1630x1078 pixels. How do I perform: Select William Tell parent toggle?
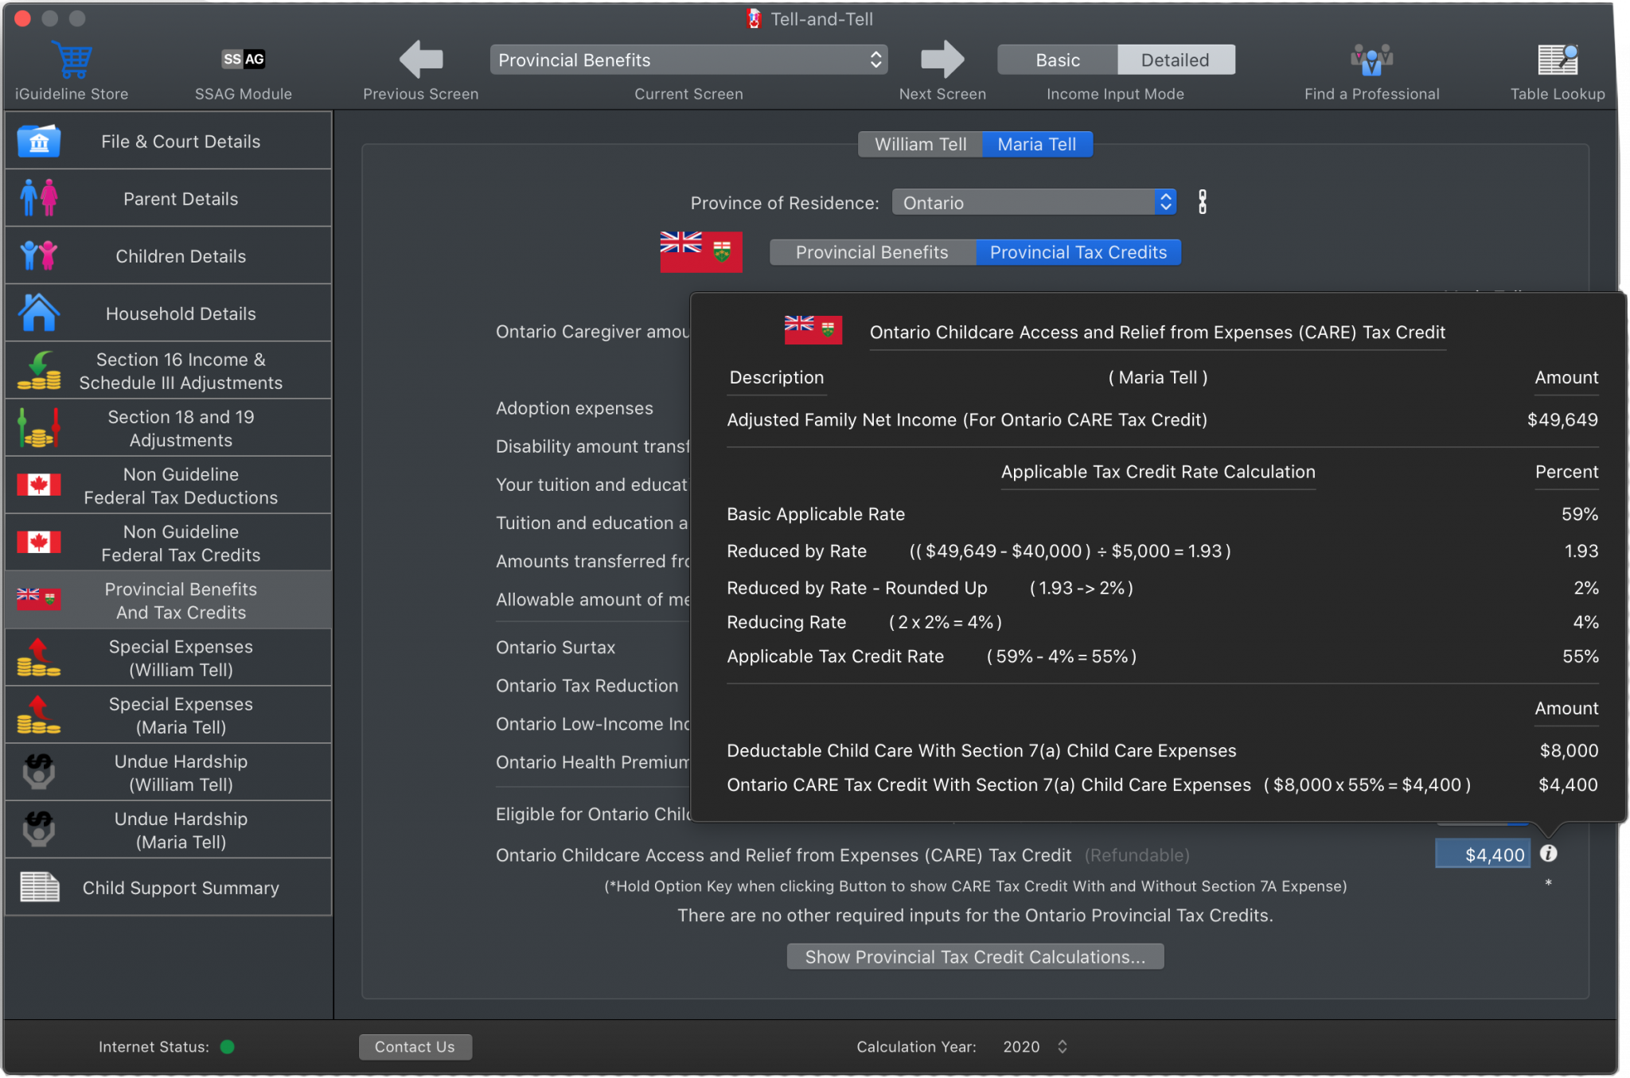click(x=920, y=144)
